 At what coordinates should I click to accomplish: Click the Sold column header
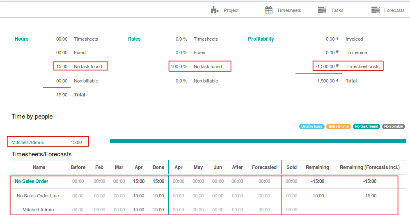[x=291, y=167]
